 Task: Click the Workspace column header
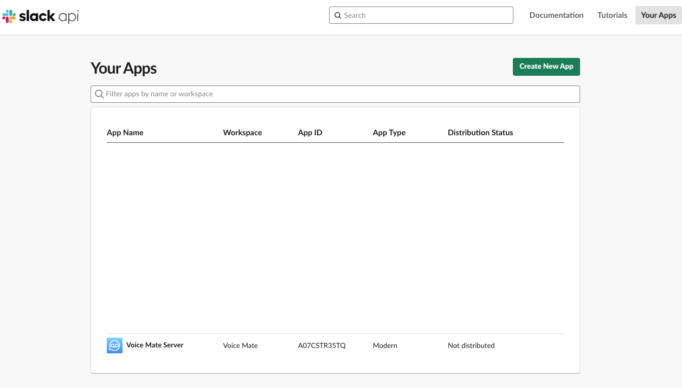pos(242,133)
